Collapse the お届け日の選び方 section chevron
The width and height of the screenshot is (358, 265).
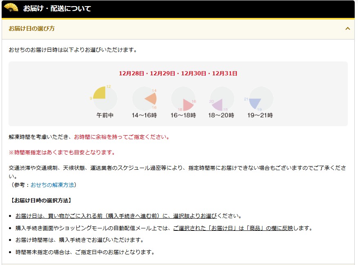coord(347,28)
